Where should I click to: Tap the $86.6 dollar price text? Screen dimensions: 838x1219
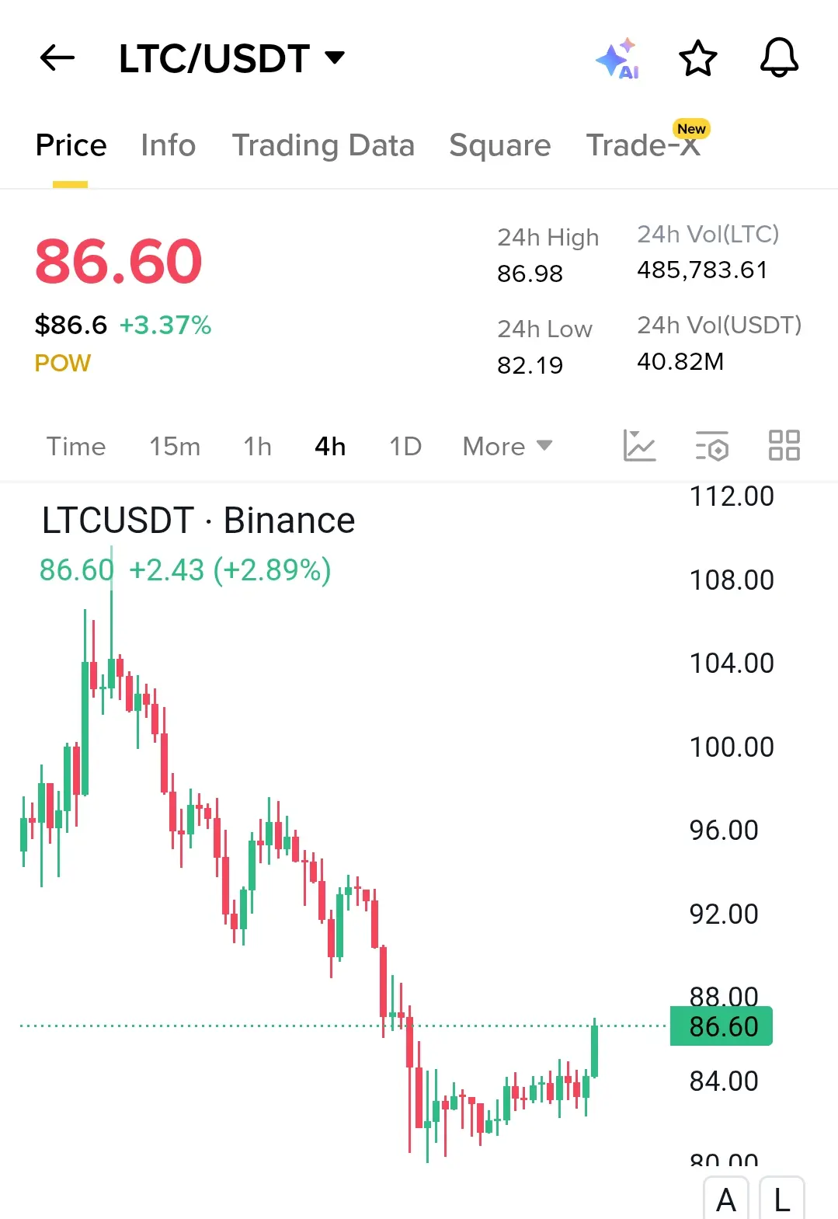71,325
